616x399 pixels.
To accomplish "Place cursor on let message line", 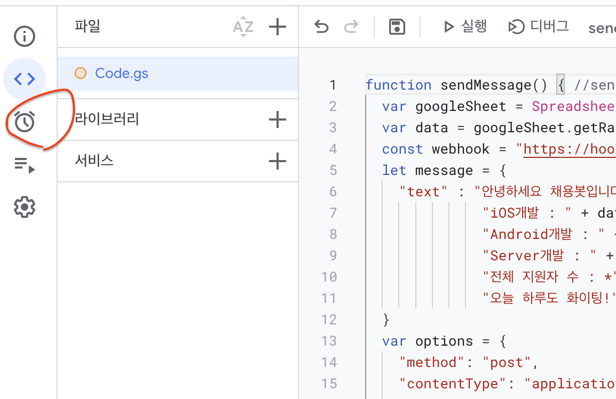I will point(444,171).
